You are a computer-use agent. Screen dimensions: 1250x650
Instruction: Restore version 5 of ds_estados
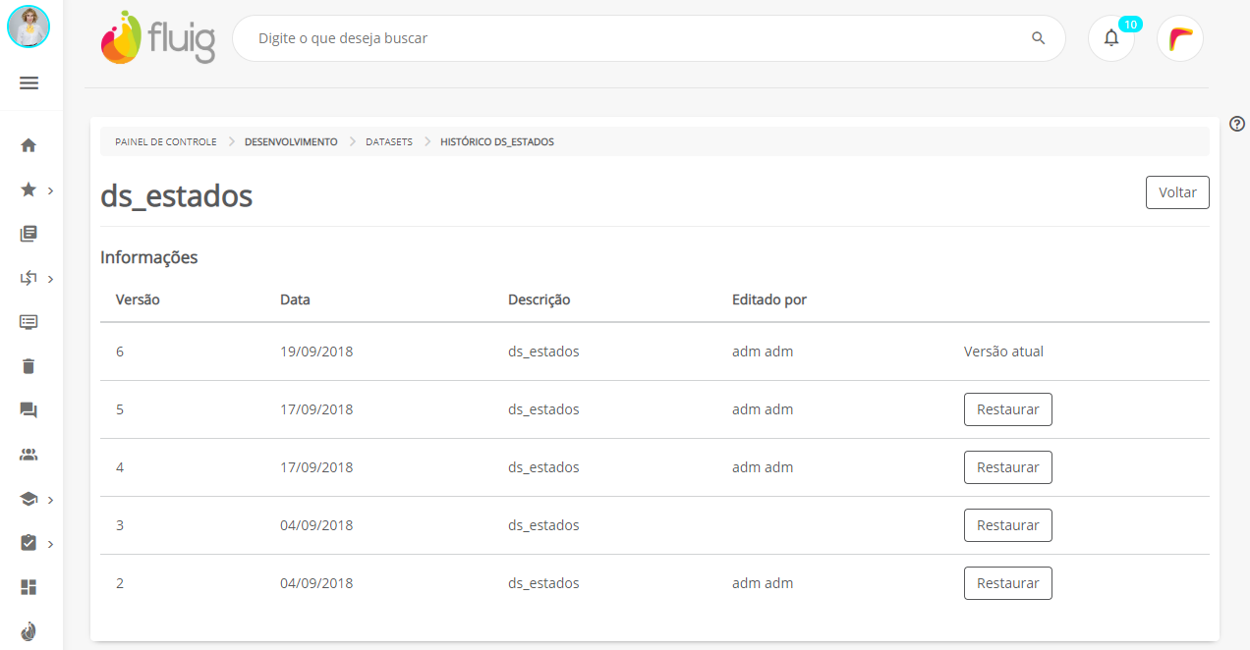tap(1007, 409)
